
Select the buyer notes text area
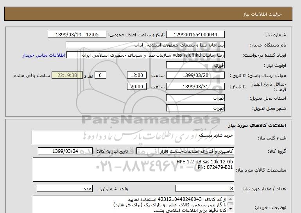tap(133, 204)
